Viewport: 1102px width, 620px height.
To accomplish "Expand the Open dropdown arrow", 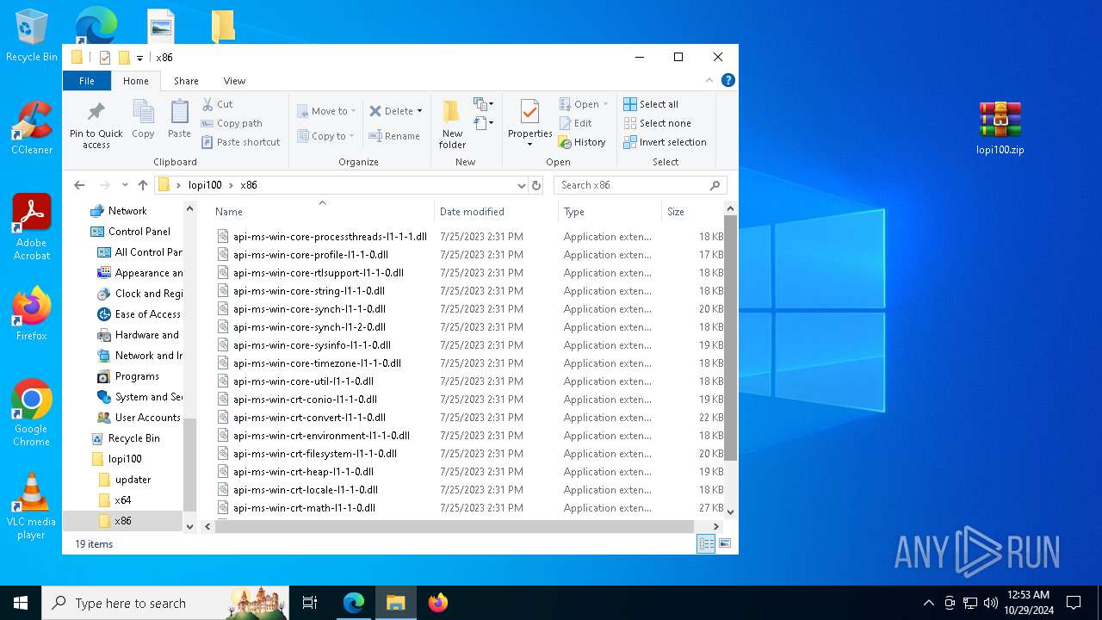I will tap(605, 104).
